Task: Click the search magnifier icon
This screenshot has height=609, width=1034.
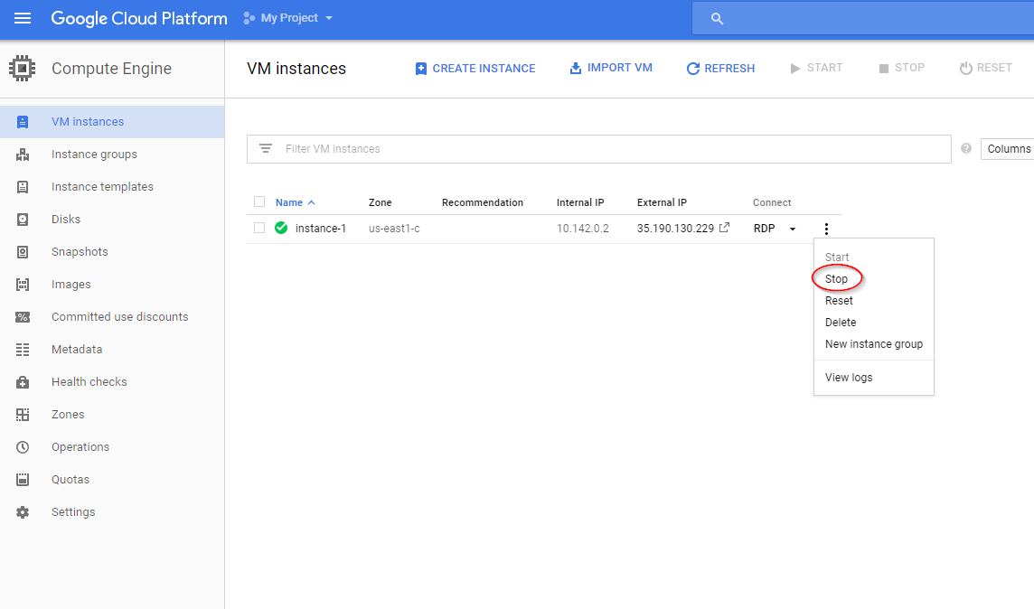Action: [718, 18]
